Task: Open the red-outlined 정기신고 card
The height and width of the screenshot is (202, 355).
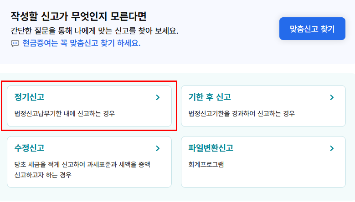Action: [89, 106]
